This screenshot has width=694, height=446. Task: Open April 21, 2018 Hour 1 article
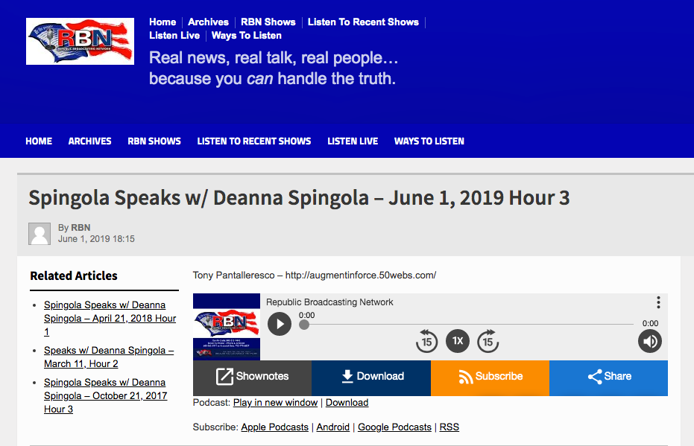(110, 318)
